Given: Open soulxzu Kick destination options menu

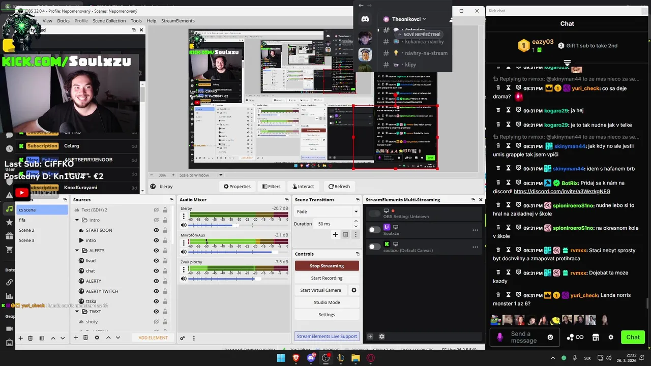Looking at the screenshot, I should (x=475, y=247).
